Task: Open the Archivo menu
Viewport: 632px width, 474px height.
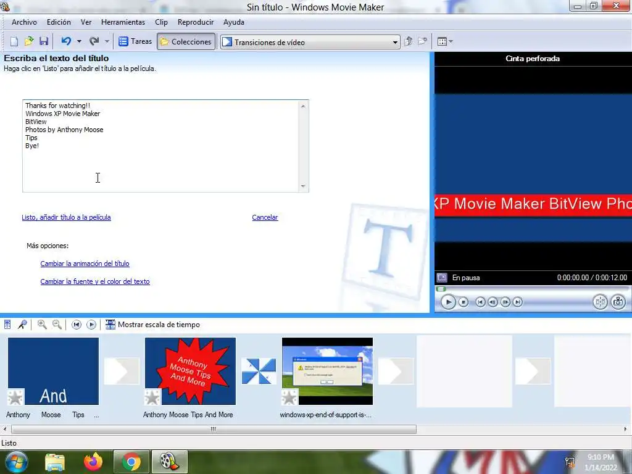Action: [24, 22]
